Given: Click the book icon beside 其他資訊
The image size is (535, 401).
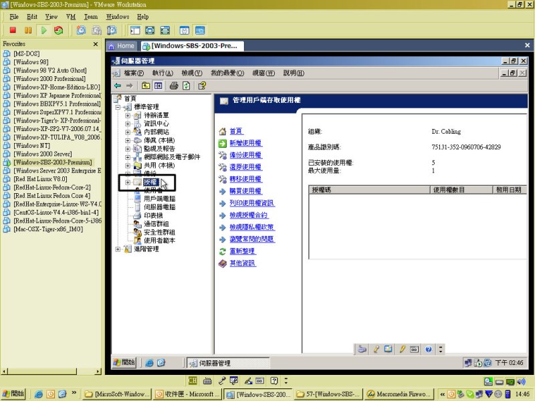Looking at the screenshot, I should click(x=223, y=263).
